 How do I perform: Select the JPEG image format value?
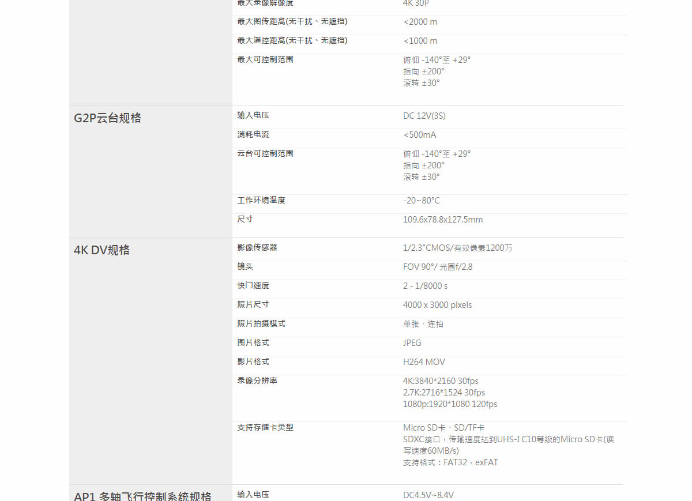tap(412, 343)
